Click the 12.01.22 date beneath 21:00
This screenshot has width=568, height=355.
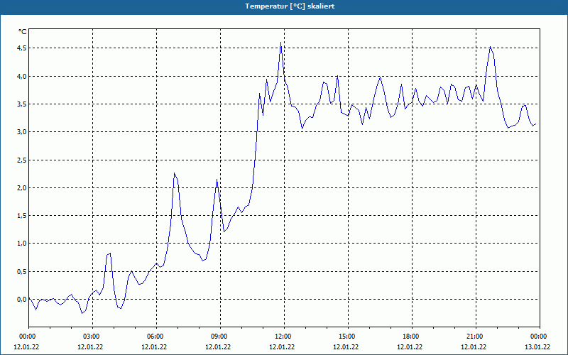(474, 347)
